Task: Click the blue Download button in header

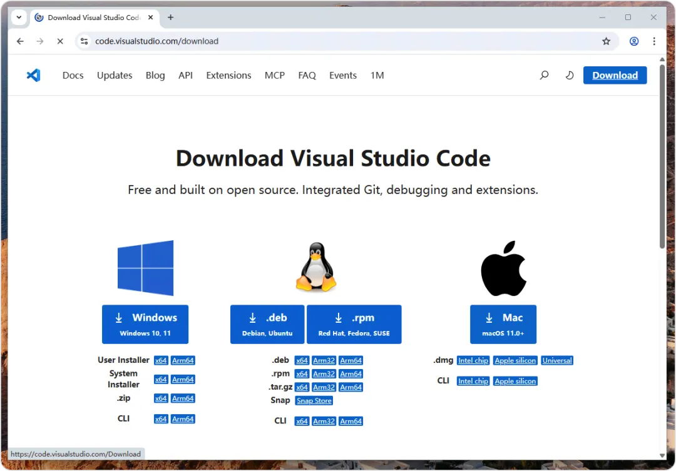Action: pos(615,76)
